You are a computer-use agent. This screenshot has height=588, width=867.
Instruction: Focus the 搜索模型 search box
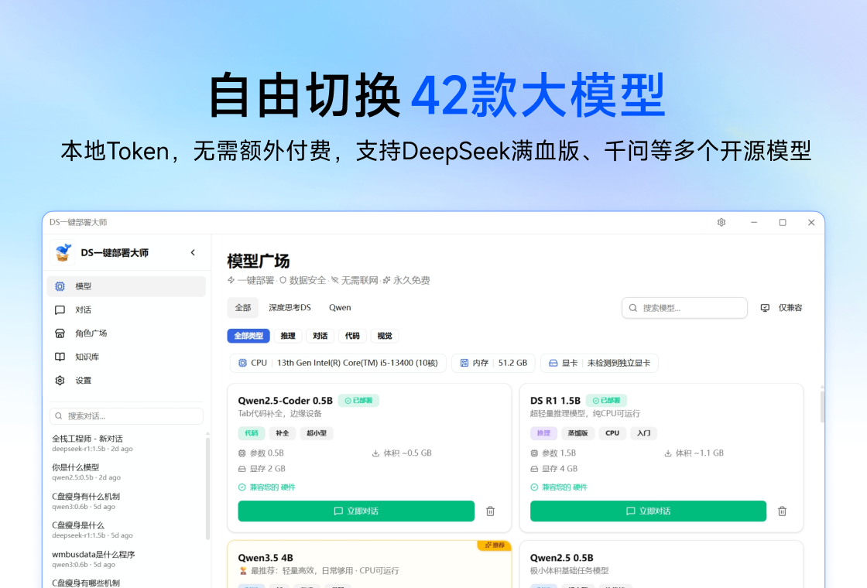tap(684, 308)
